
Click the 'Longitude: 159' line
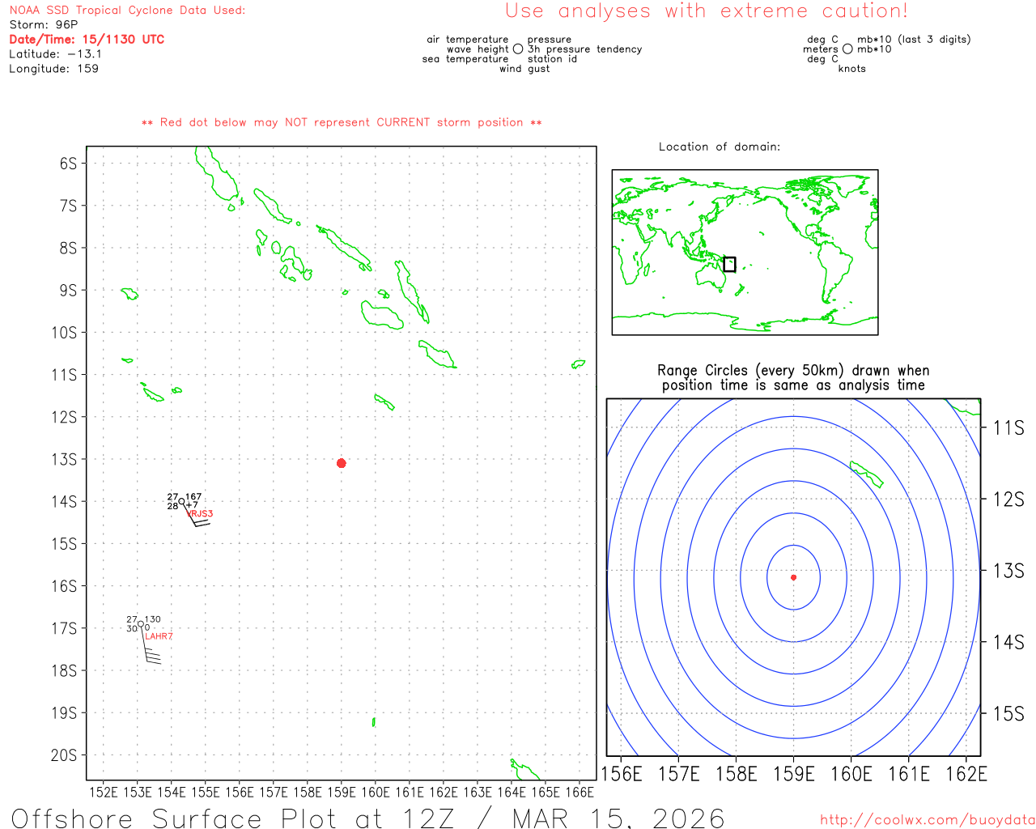[x=53, y=69]
